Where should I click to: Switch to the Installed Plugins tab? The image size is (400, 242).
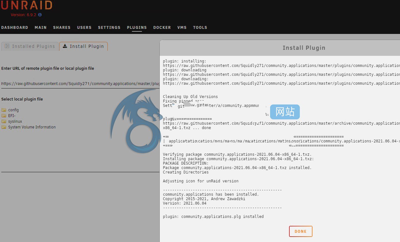(x=30, y=46)
